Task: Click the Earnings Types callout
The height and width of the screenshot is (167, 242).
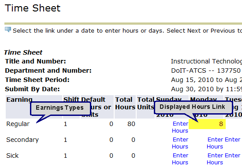Action: click(60, 108)
